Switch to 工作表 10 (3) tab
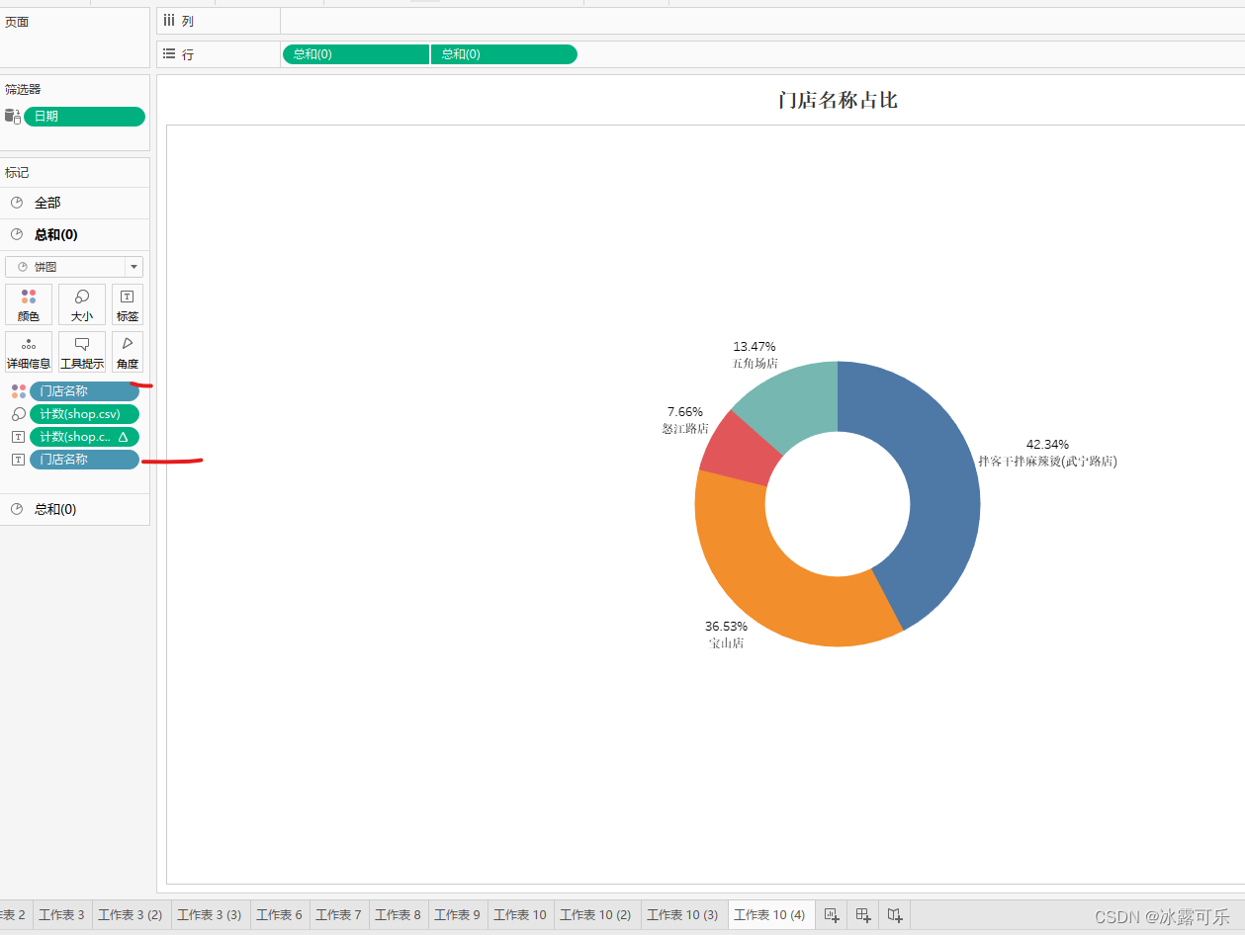 (683, 915)
